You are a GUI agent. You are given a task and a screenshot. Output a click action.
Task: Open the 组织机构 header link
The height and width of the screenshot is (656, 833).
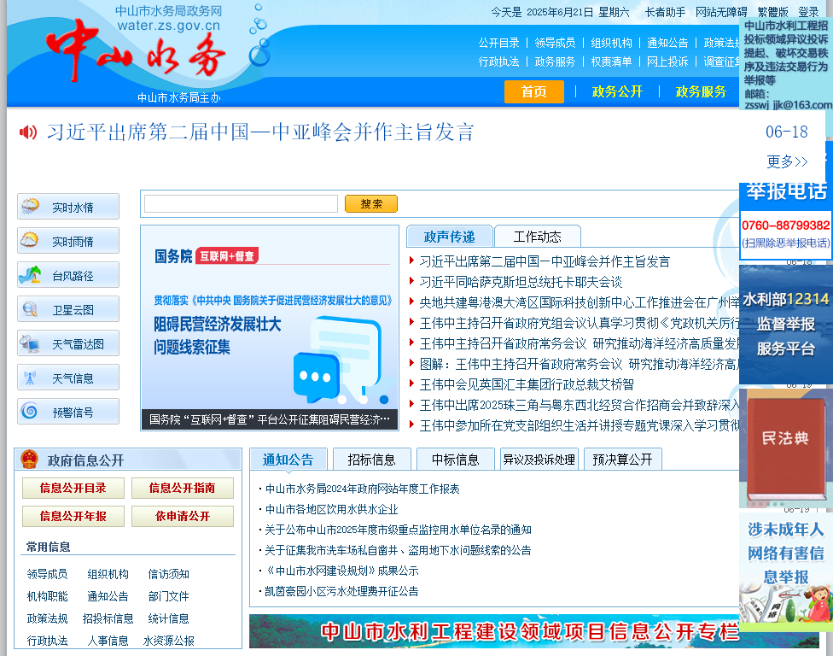pyautogui.click(x=611, y=43)
